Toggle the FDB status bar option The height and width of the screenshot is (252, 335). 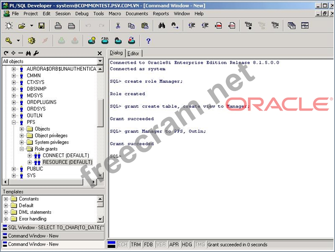(149, 244)
